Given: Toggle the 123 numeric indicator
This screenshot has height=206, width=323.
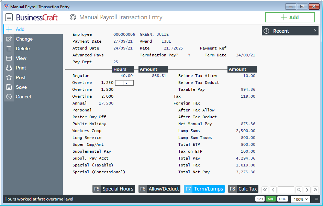Looking at the screenshot, I should point(260,199).
